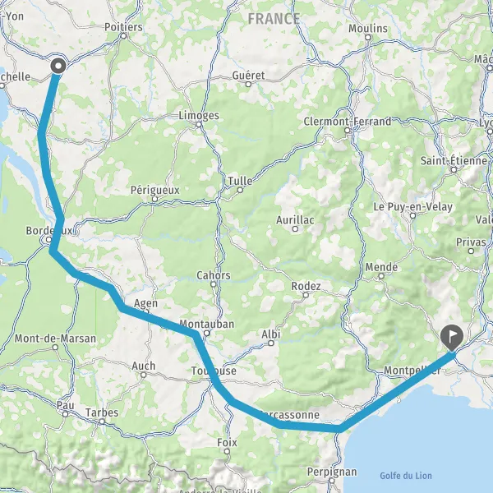This screenshot has height=493, width=493.
Task: Click the Aurillac city label
Action: pyautogui.click(x=295, y=220)
